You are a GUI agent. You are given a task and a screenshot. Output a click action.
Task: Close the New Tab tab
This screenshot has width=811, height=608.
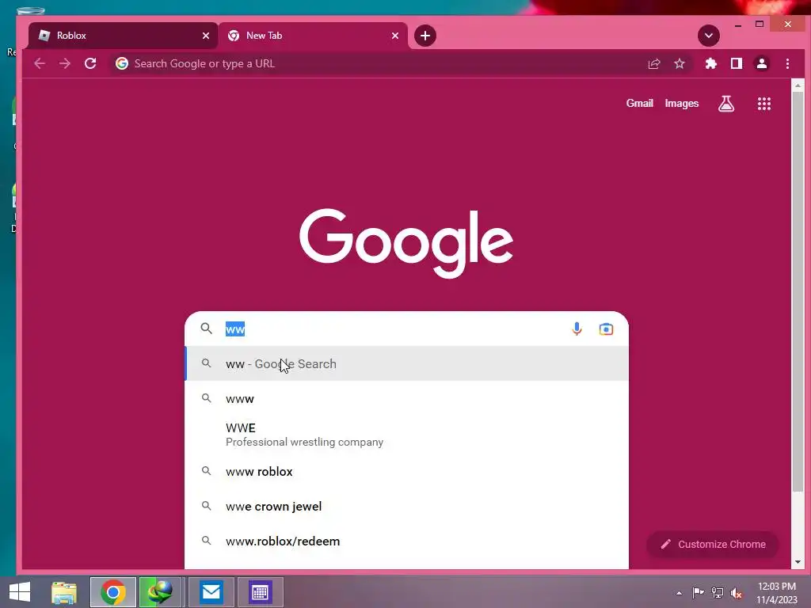point(395,36)
